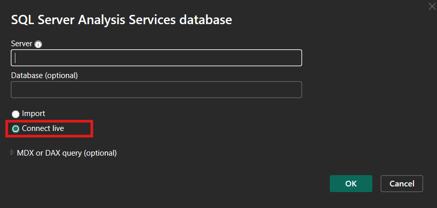Close the dialog using the X icon
Viewport: 437px width, 208px height.
coord(431,6)
